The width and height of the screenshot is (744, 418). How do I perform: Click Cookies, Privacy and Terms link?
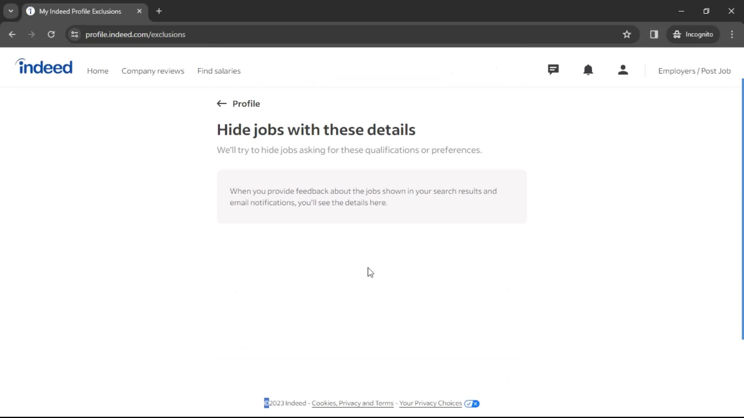[353, 403]
